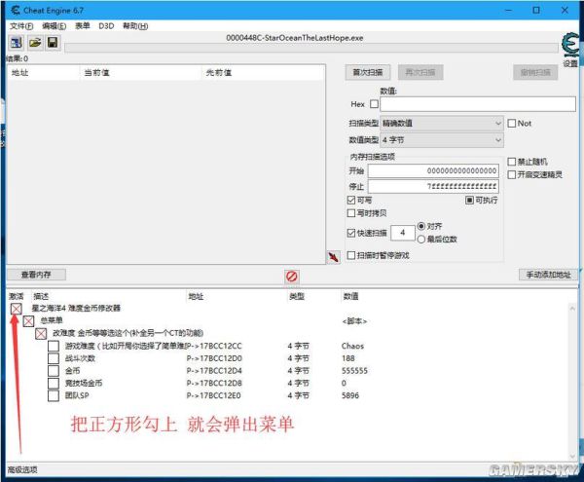
Task: Open the 数值类型 4 字节 dropdown
Action: click(442, 140)
